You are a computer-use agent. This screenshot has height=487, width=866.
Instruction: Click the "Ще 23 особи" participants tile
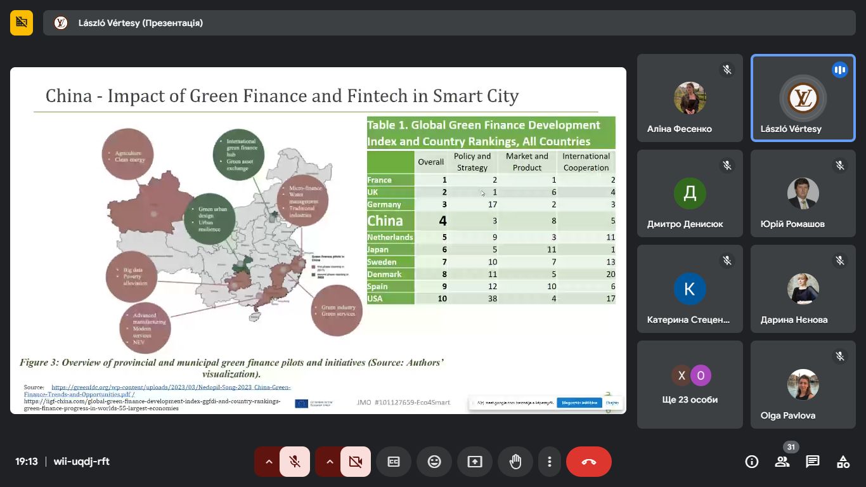(x=690, y=384)
